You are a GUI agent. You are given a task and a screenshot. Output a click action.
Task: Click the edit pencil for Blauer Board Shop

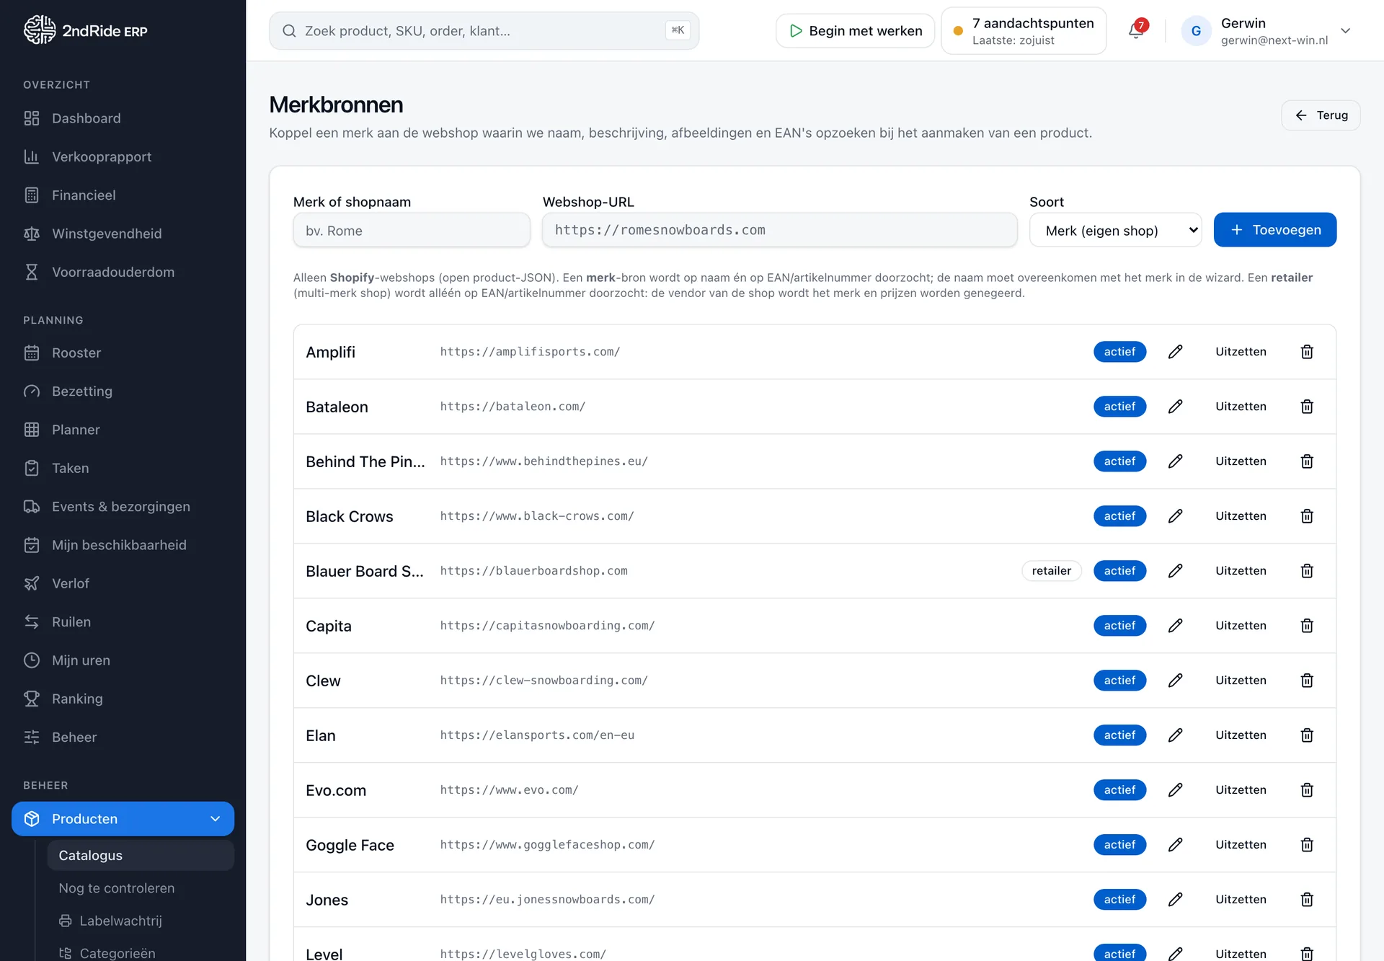click(1175, 571)
